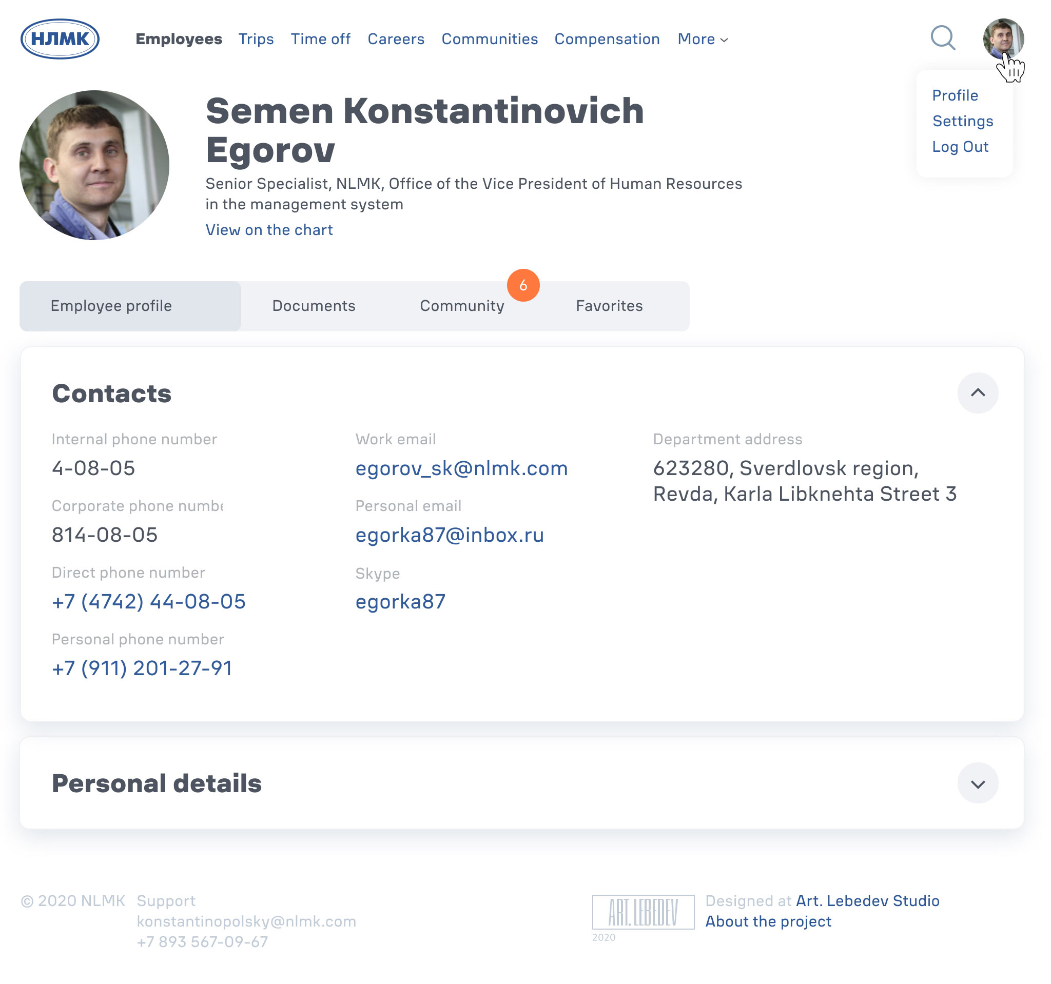Open the Favorites tab
Image resolution: width=1051 pixels, height=984 pixels.
(x=609, y=306)
